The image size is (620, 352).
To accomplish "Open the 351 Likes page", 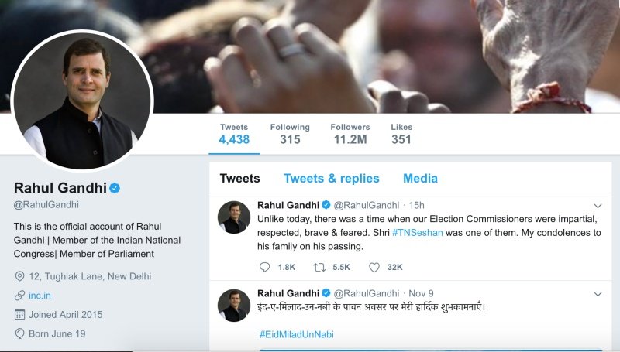I will [x=401, y=134].
